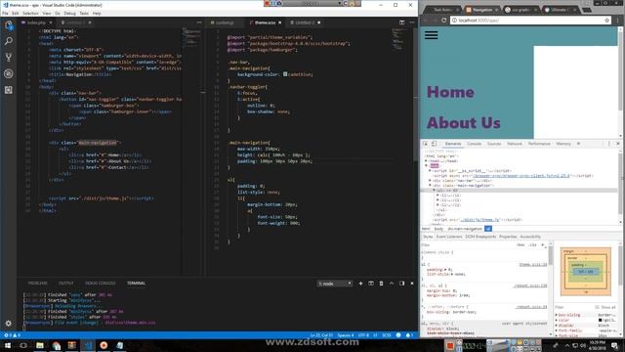The width and height of the screenshot is (625, 352).
Task: Click the Filter field in Styles pane
Action: pos(467,245)
